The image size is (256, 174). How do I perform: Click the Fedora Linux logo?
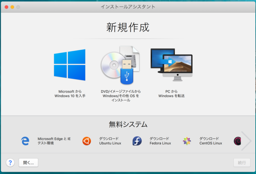click(137, 141)
